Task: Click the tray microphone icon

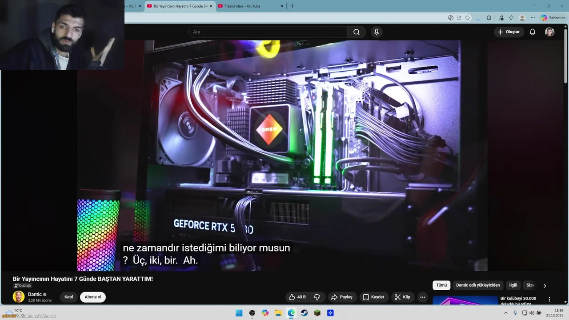Action: coord(515,313)
